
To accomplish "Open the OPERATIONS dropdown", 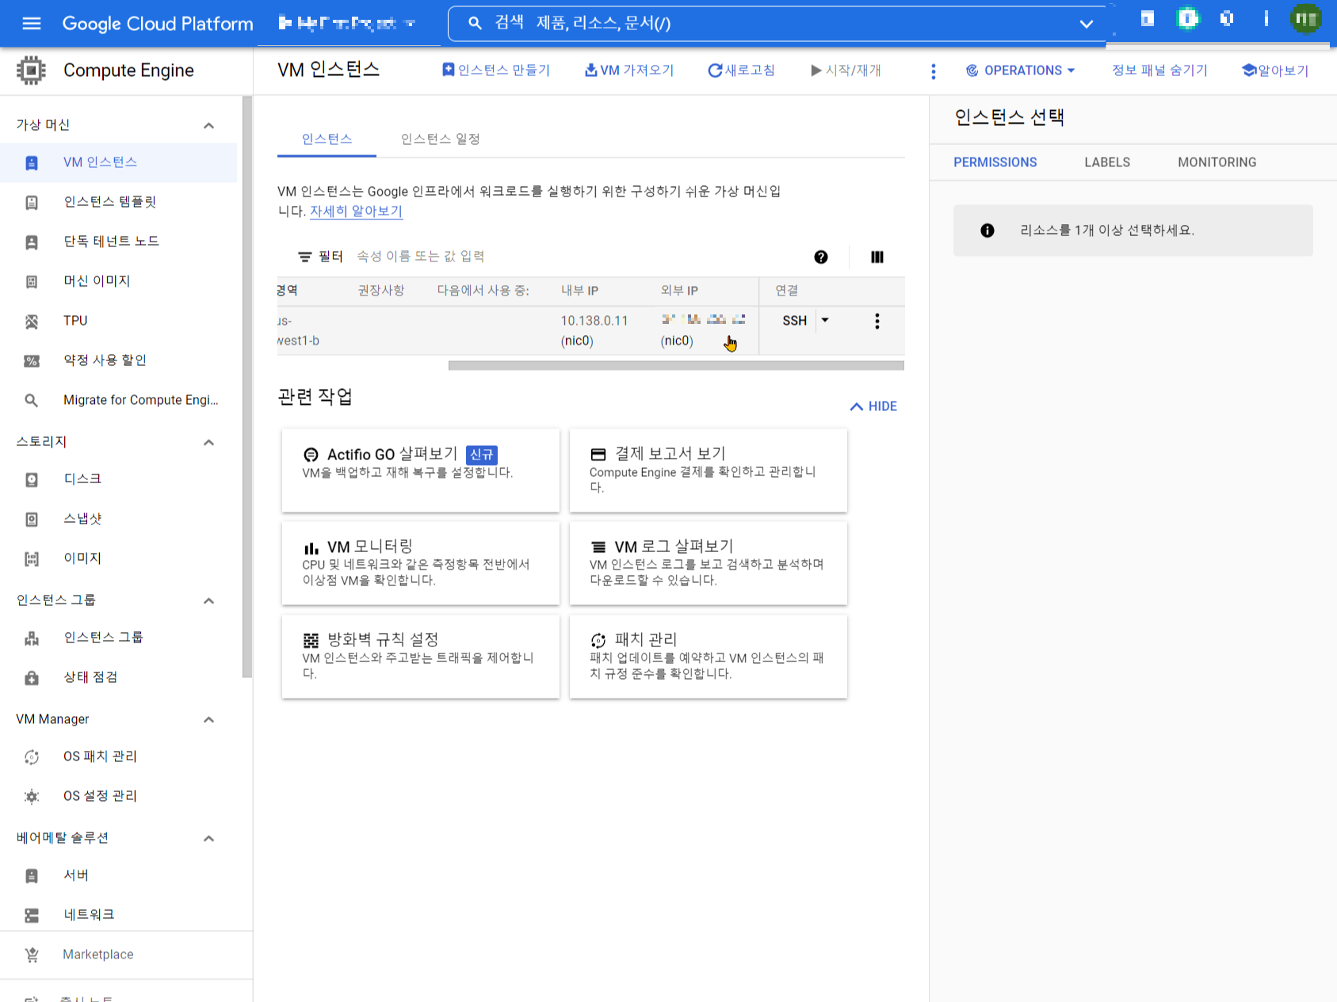I will (1021, 70).
